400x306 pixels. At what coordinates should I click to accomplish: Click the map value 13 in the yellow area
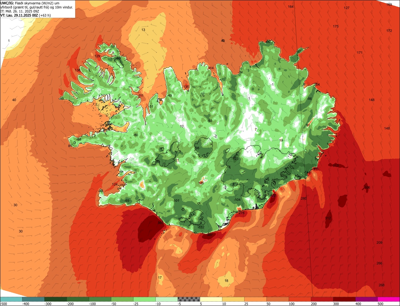pyautogui.click(x=143, y=30)
